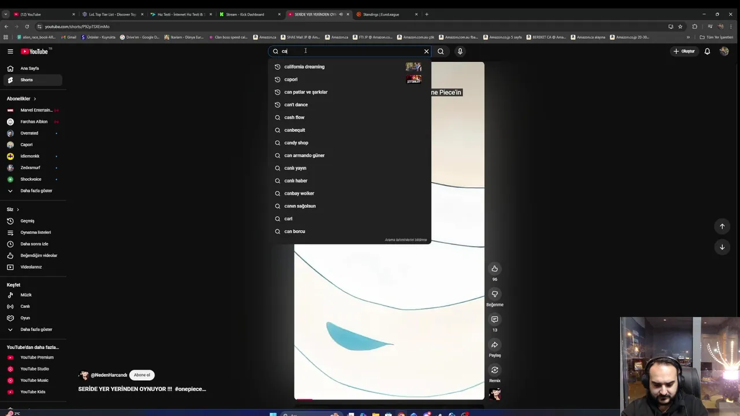Open YouTube Kids
The height and width of the screenshot is (416, 740).
33,392
